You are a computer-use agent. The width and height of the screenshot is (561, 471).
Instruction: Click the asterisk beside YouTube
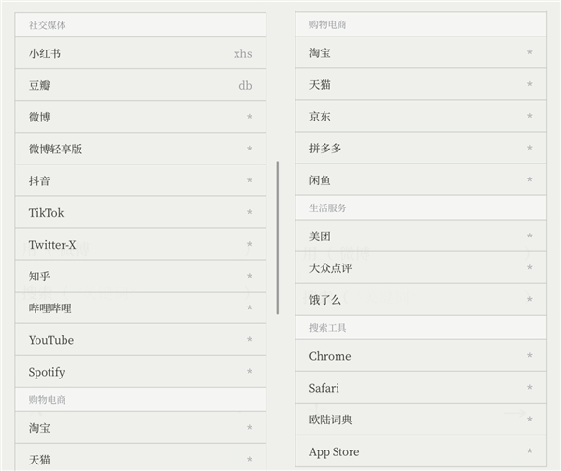pos(249,340)
